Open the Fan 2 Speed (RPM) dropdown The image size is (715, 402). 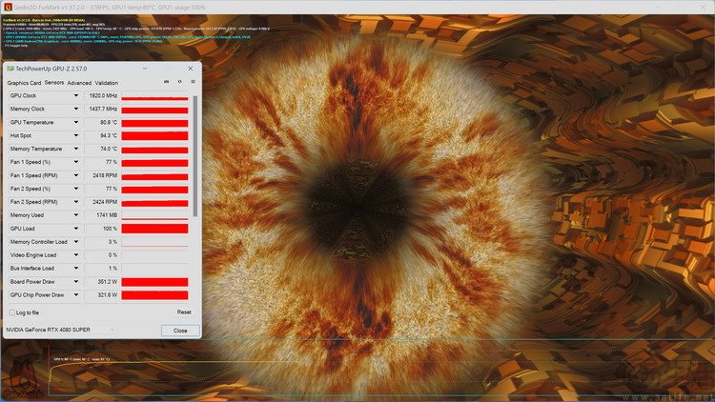[x=76, y=202]
